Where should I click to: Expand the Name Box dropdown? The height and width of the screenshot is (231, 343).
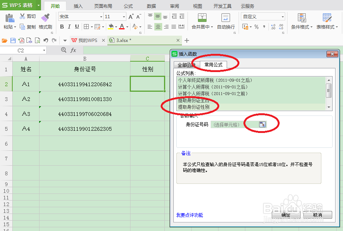pyautogui.click(x=44, y=51)
